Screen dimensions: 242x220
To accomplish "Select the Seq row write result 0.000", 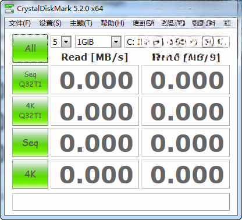I will pyautogui.click(x=186, y=143).
